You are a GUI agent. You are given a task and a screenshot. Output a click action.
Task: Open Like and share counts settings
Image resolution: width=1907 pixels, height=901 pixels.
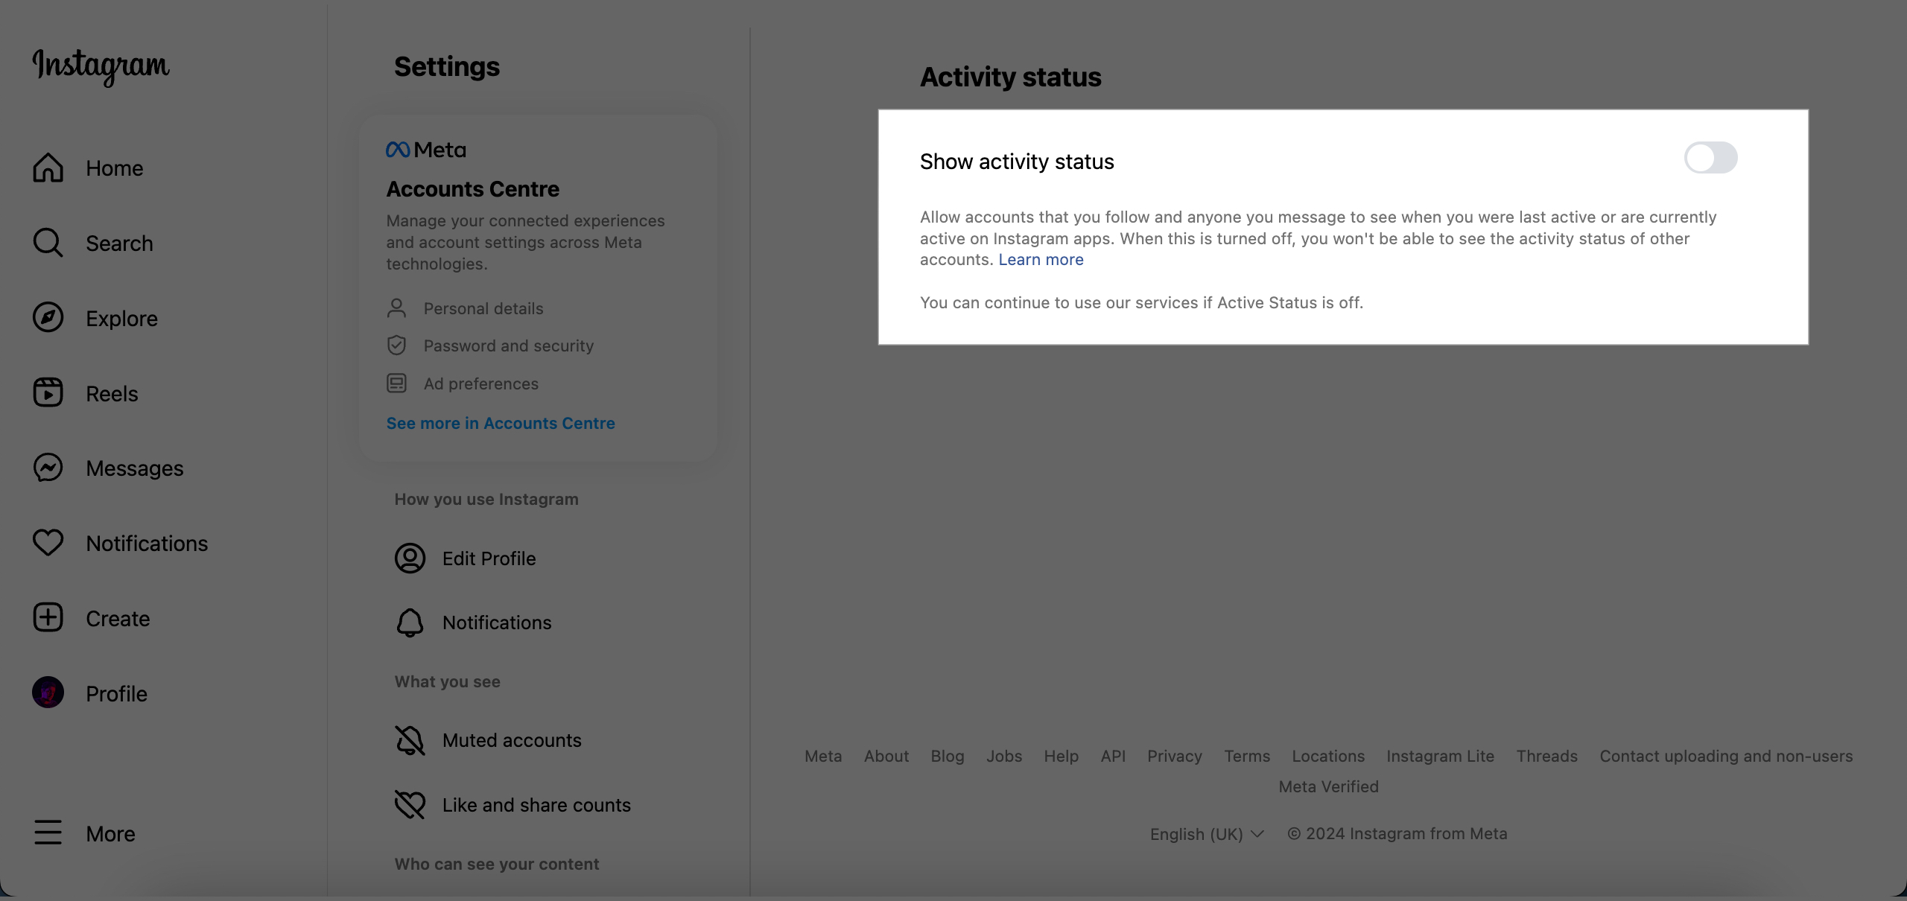pyautogui.click(x=536, y=803)
